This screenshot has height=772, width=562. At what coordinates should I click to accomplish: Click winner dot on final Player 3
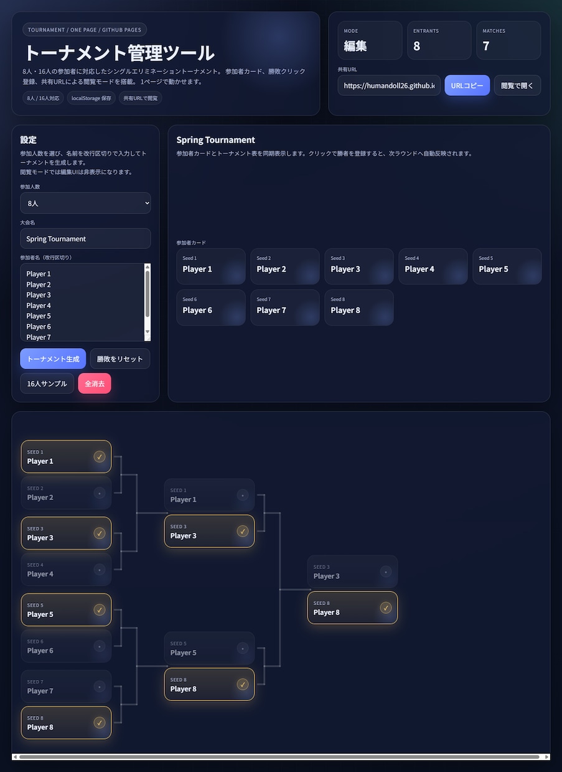click(386, 572)
